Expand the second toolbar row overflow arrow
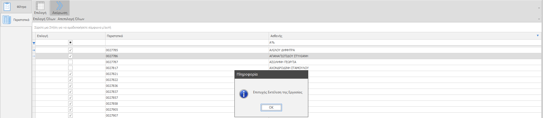543x118 pixels. click(x=539, y=19)
